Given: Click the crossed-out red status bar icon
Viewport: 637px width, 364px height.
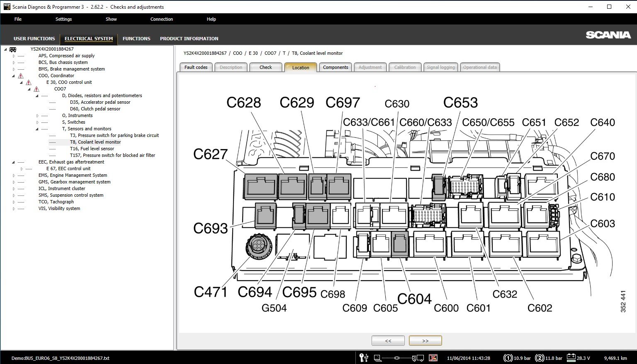Looking at the screenshot, I should [x=433, y=358].
